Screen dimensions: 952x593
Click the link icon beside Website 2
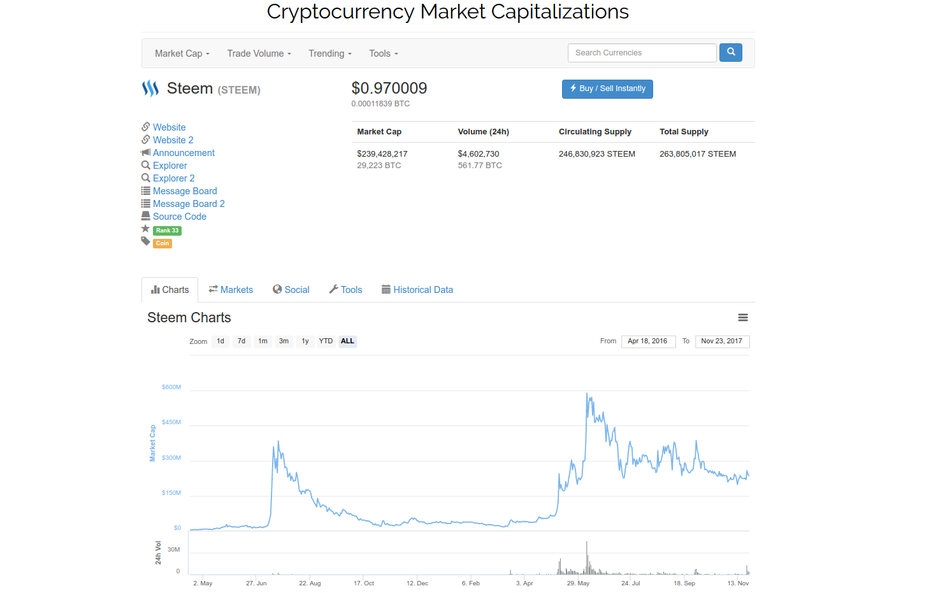click(146, 139)
